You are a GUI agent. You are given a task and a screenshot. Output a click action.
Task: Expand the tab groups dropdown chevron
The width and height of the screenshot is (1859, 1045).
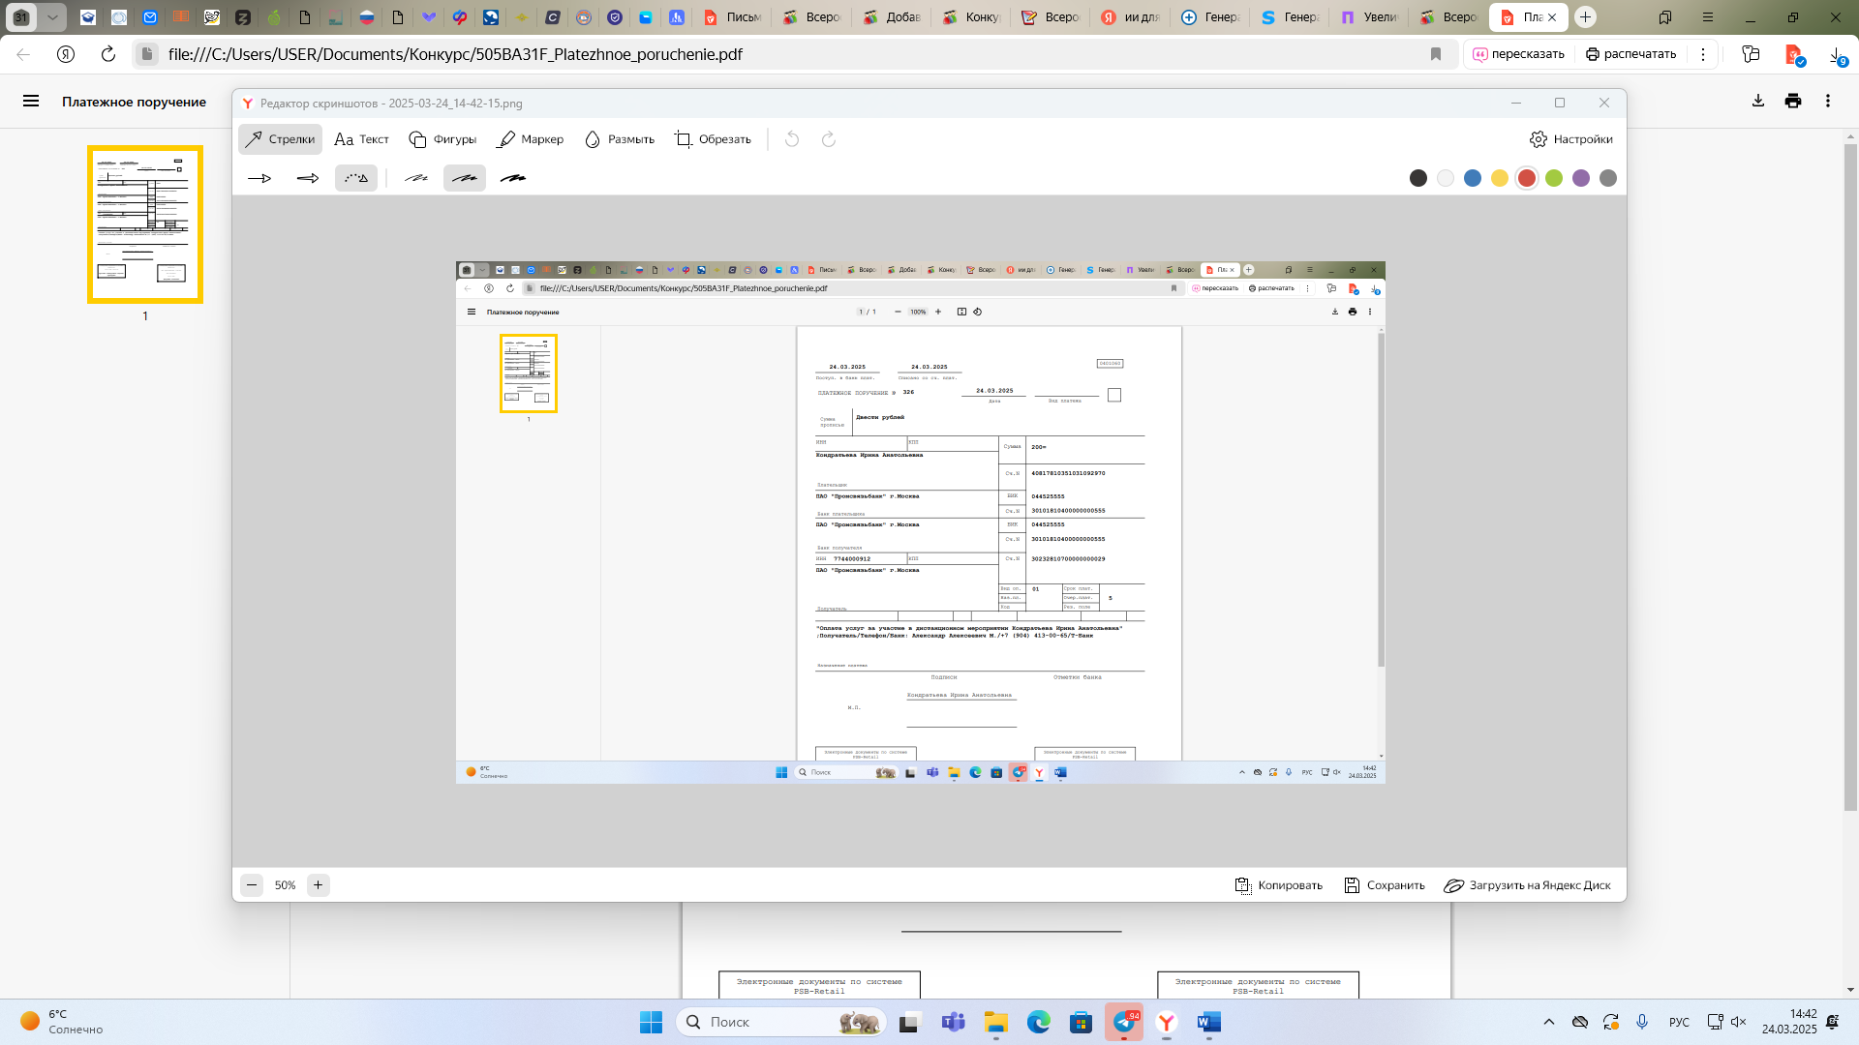(52, 17)
